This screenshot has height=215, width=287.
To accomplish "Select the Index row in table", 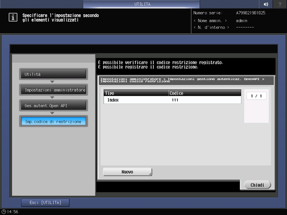I will tap(172, 100).
